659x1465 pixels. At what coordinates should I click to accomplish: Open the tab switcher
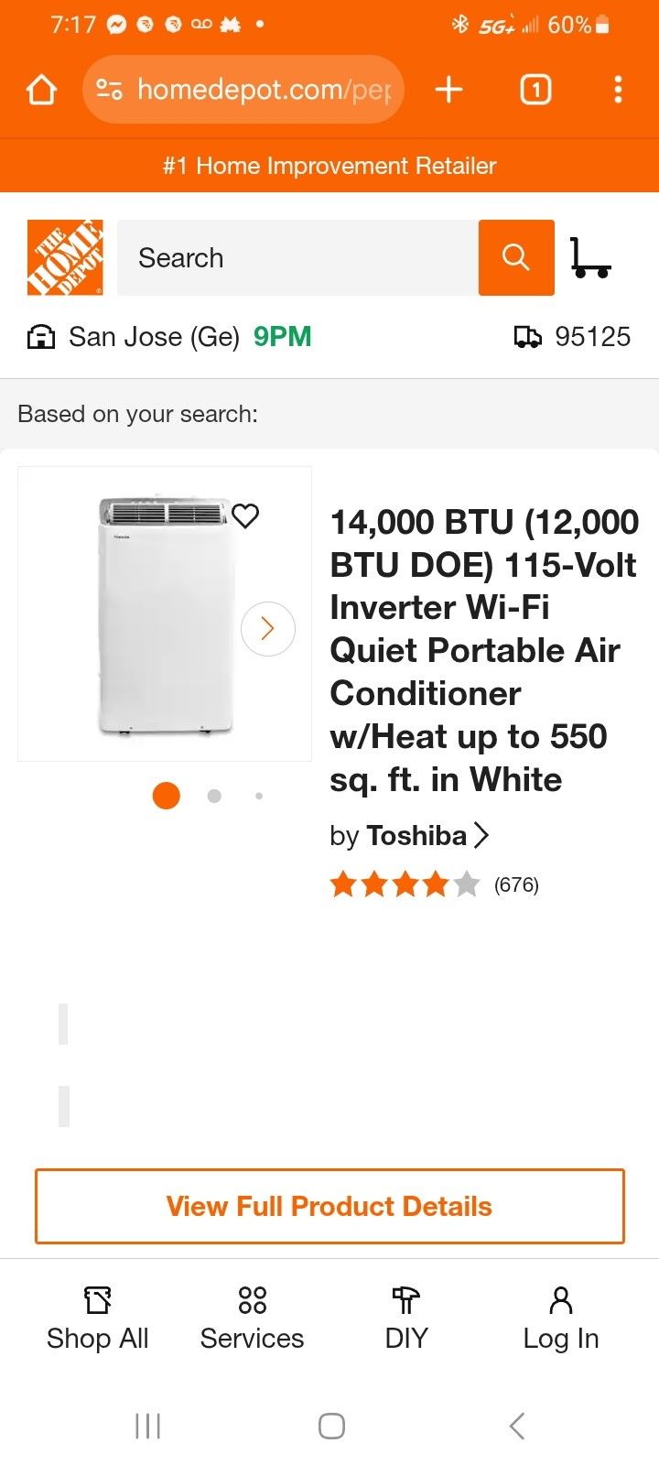pyautogui.click(x=535, y=90)
